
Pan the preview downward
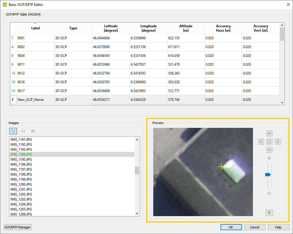pos(269,150)
